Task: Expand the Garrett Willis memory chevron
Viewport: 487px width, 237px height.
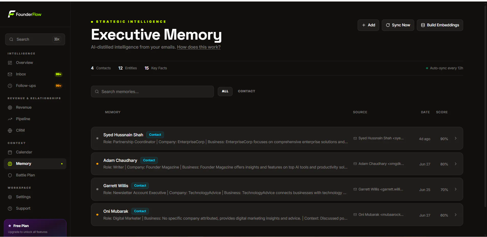Action: point(455,189)
